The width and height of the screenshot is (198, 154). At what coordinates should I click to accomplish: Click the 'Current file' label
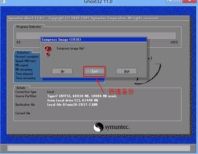point(23,113)
